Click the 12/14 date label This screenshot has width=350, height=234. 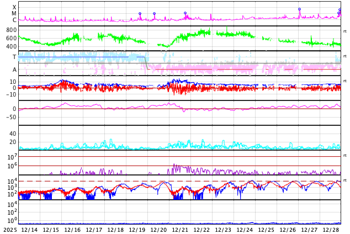click(x=29, y=230)
